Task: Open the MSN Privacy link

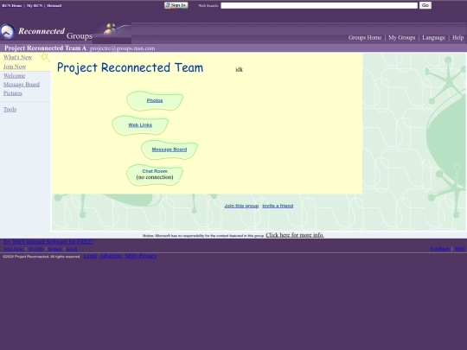Action: [x=141, y=256]
